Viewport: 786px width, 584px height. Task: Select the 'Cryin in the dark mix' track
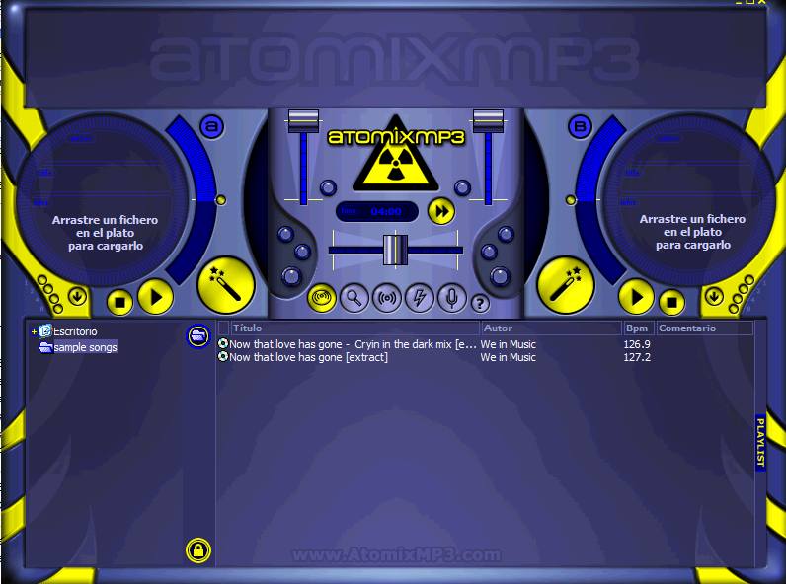click(x=353, y=344)
